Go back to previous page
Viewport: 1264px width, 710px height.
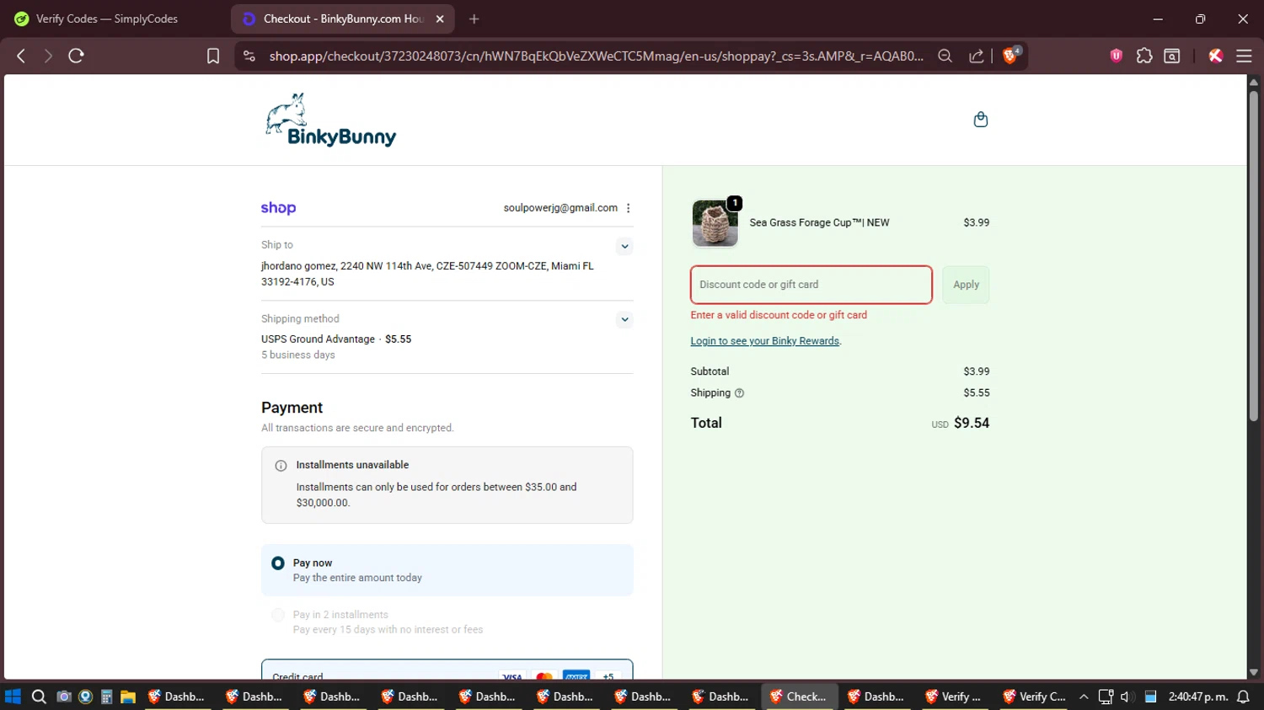[21, 56]
